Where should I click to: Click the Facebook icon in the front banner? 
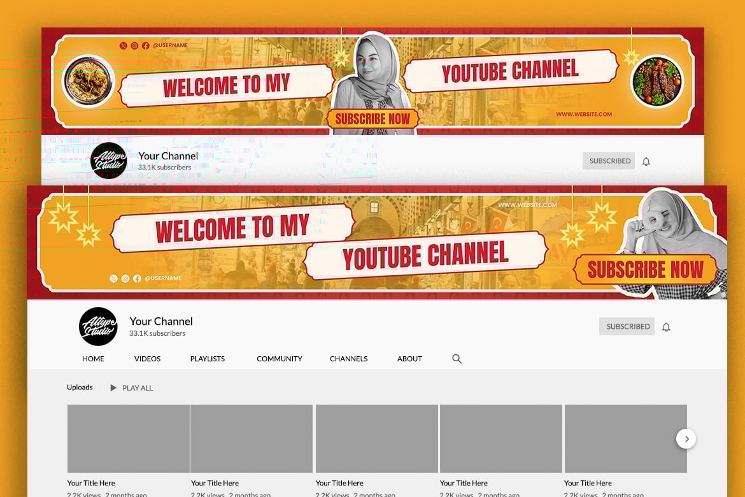[137, 278]
